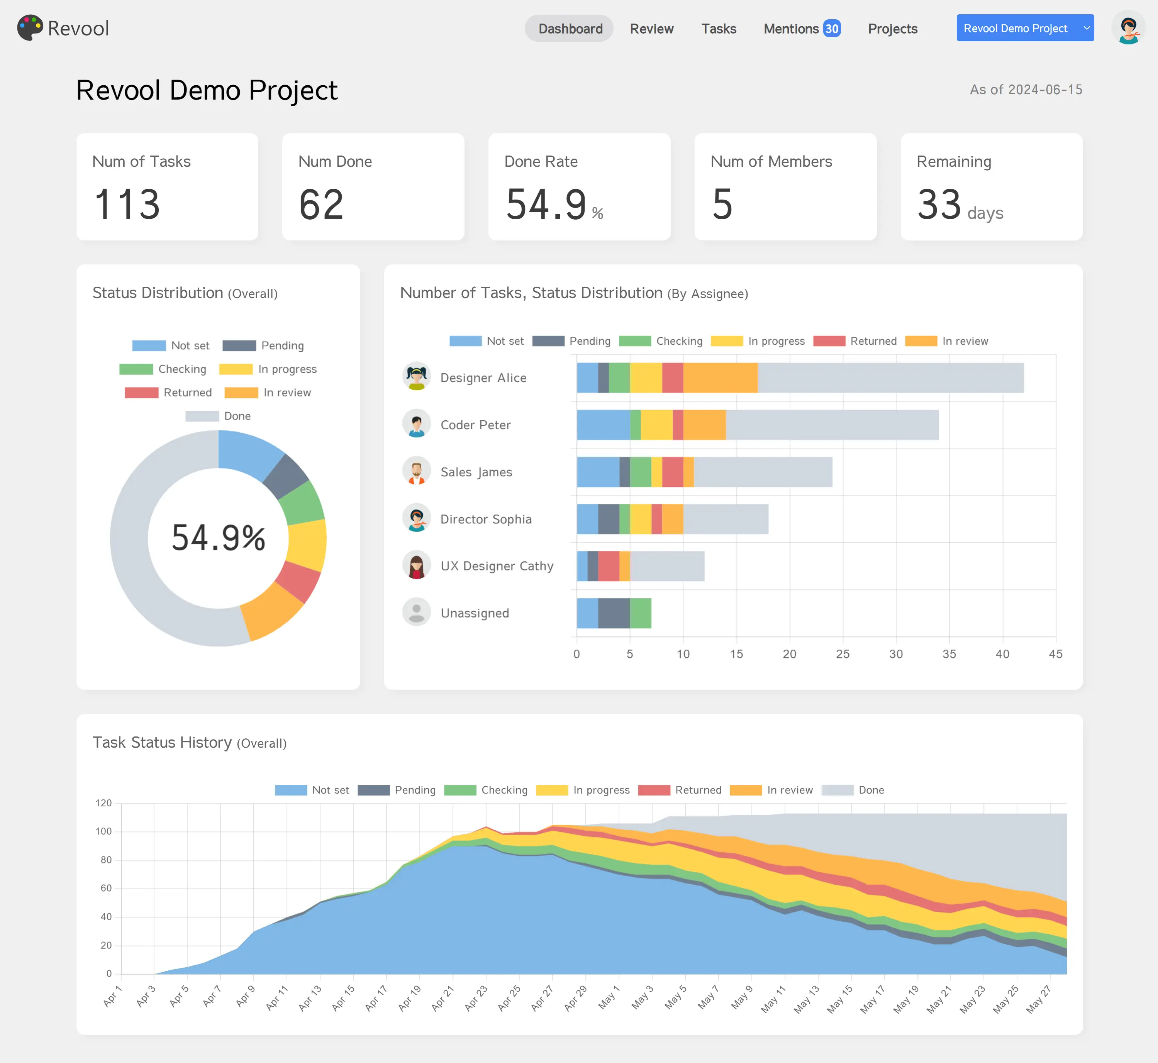Toggle In review in the By Assignee legend
1158x1063 pixels.
[x=946, y=341]
